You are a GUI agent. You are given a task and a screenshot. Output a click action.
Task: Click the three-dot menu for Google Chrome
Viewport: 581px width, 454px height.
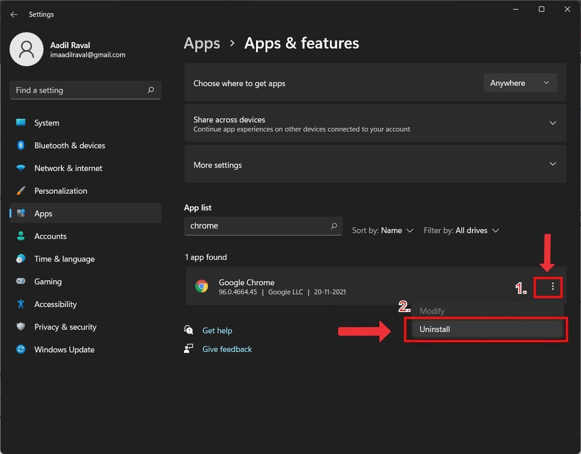tap(552, 287)
